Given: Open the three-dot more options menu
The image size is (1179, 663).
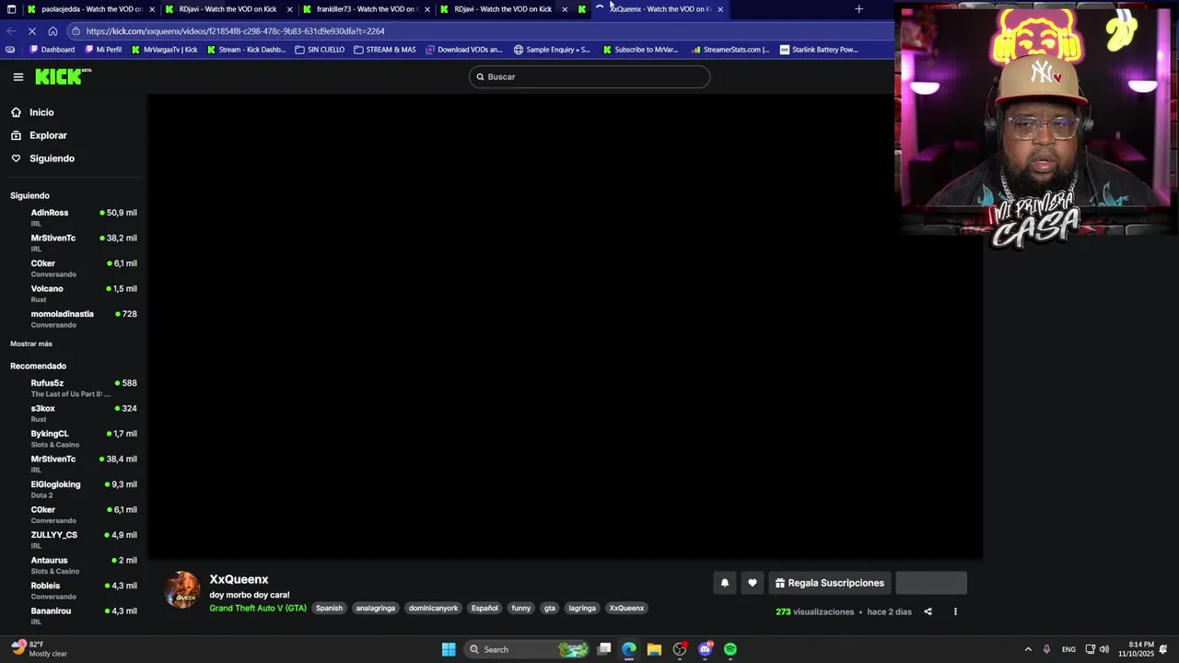Looking at the screenshot, I should coord(955,611).
